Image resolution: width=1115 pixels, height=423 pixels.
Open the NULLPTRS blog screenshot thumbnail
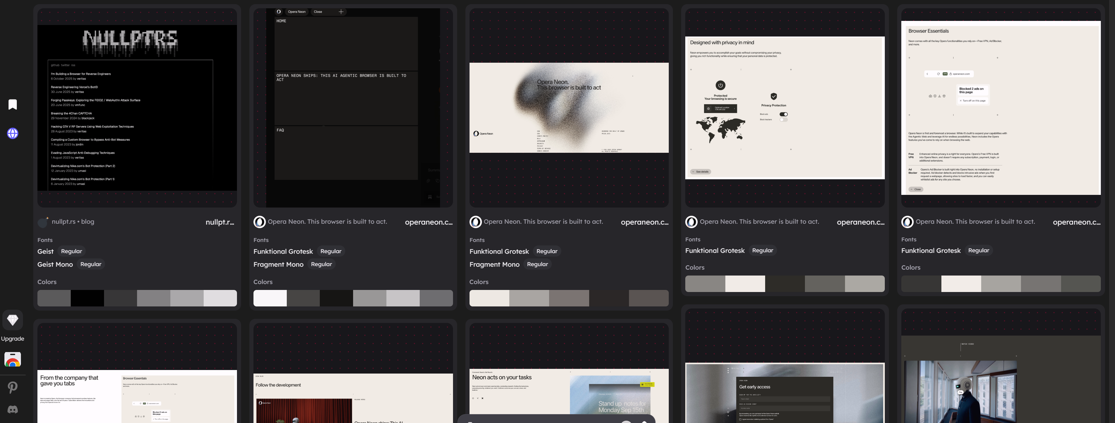[137, 107]
